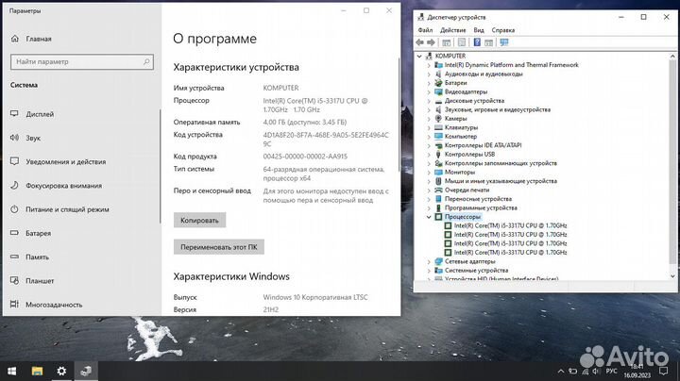
Task: Click the scroll-down arrow in Device Manager
Action: pos(672,276)
